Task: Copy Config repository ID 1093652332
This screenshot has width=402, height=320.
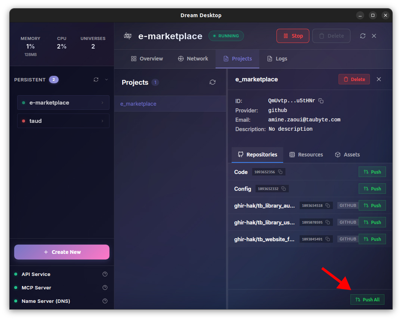Action: [284, 189]
